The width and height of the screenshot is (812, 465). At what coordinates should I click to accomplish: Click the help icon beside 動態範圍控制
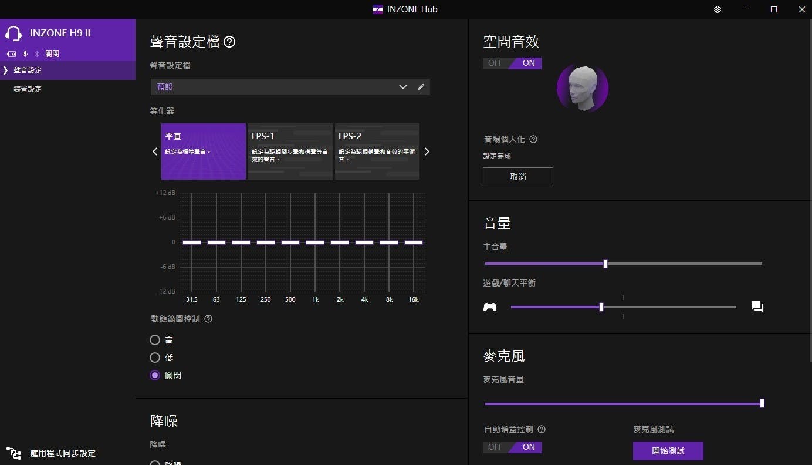(x=208, y=319)
